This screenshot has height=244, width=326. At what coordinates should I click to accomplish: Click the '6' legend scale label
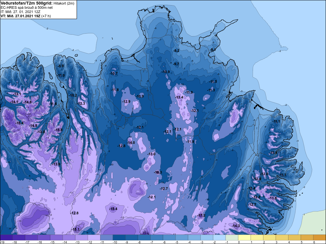tap(314, 242)
